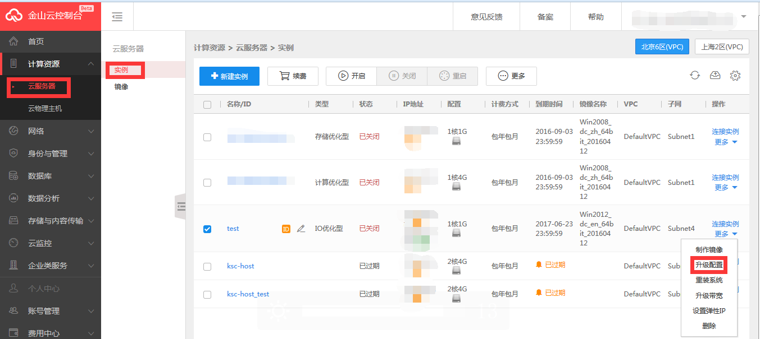This screenshot has width=760, height=339.
Task: Choose 重装系统 from the dropdown menu
Action: 709,280
